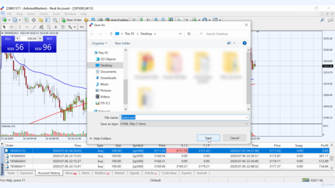The width and height of the screenshot is (335, 188).
Task: Open the view options dropdown arrow
Action: 234,43
